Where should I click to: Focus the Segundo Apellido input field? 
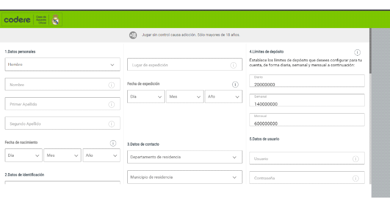(62, 123)
